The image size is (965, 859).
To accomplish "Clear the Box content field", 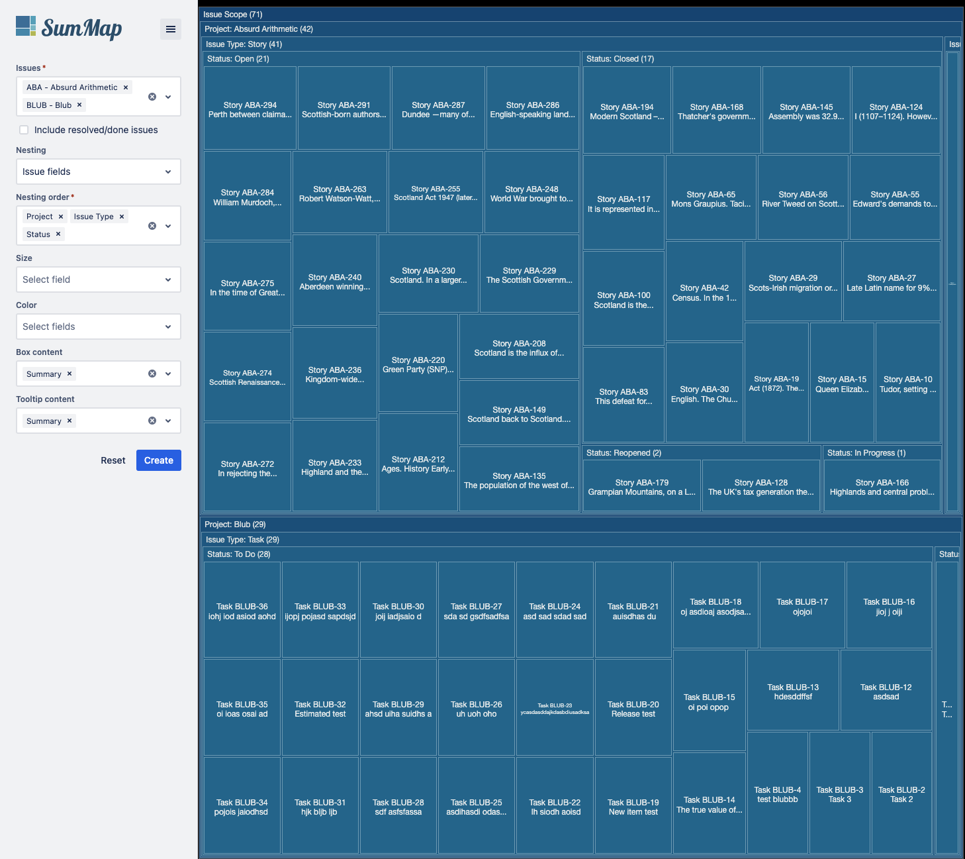I will coord(152,374).
